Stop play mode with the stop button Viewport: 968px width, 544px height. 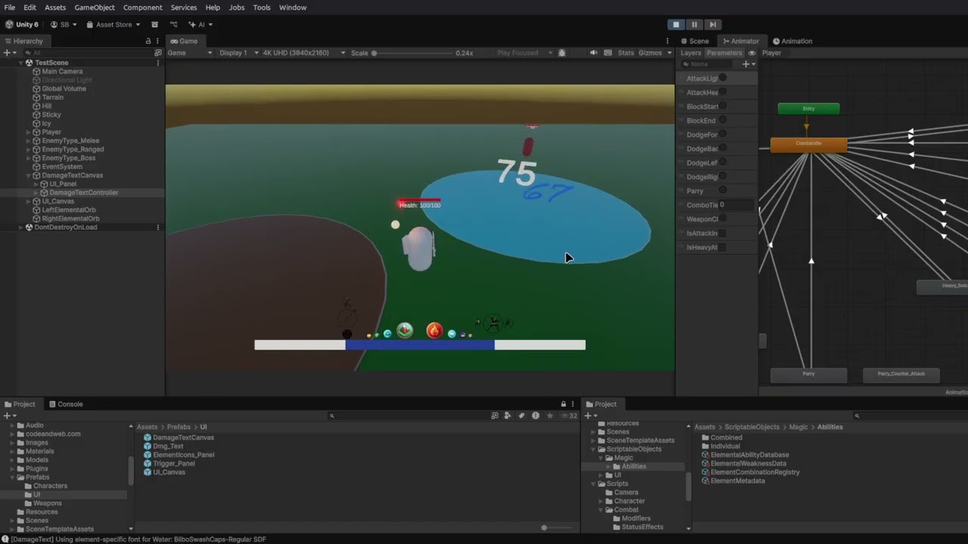676,24
